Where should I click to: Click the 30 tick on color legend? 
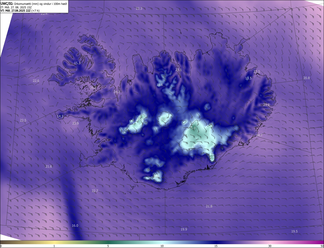tap(270, 246)
